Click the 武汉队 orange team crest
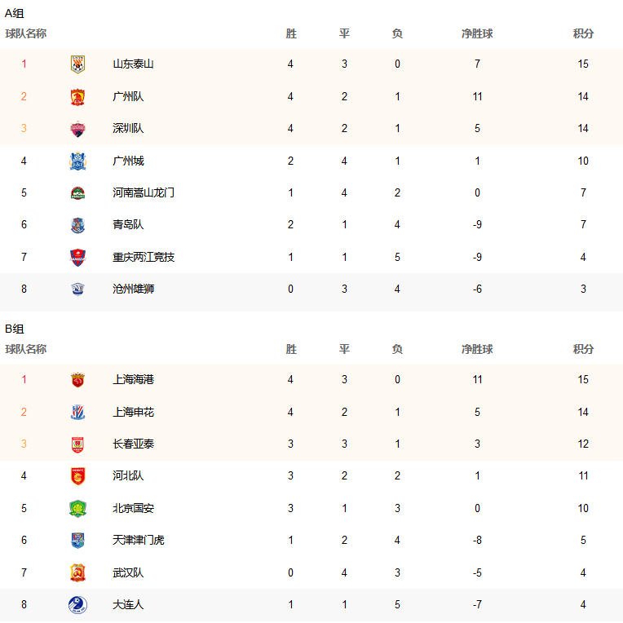 click(x=78, y=573)
